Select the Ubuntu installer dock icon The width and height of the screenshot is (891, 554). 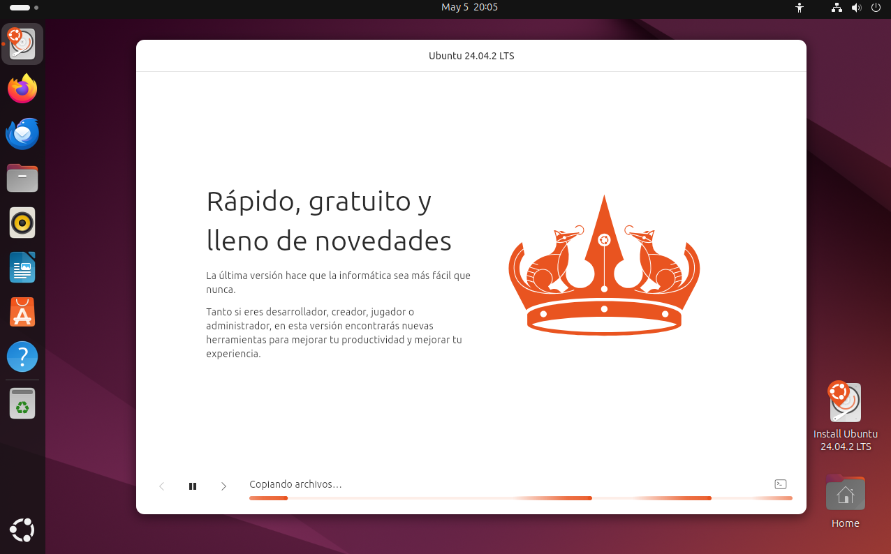pyautogui.click(x=22, y=44)
